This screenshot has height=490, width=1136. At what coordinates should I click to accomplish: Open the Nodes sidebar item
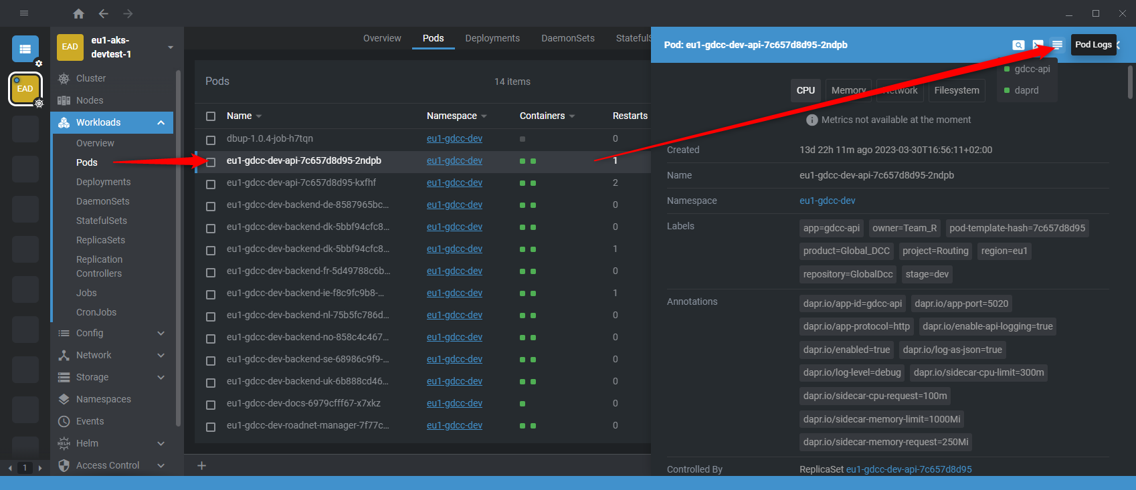point(90,100)
